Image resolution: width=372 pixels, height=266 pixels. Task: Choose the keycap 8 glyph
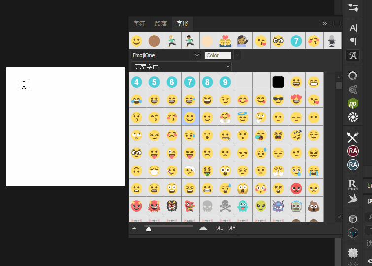207,82
